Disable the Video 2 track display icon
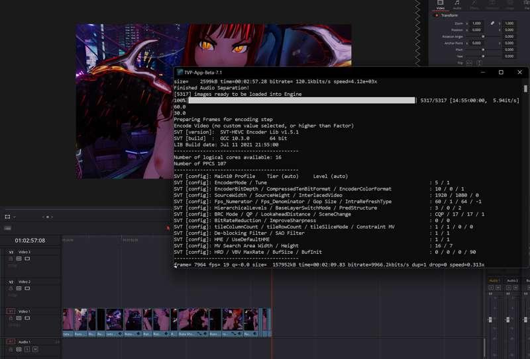Viewport: 530px width, 359px height. 27,288
